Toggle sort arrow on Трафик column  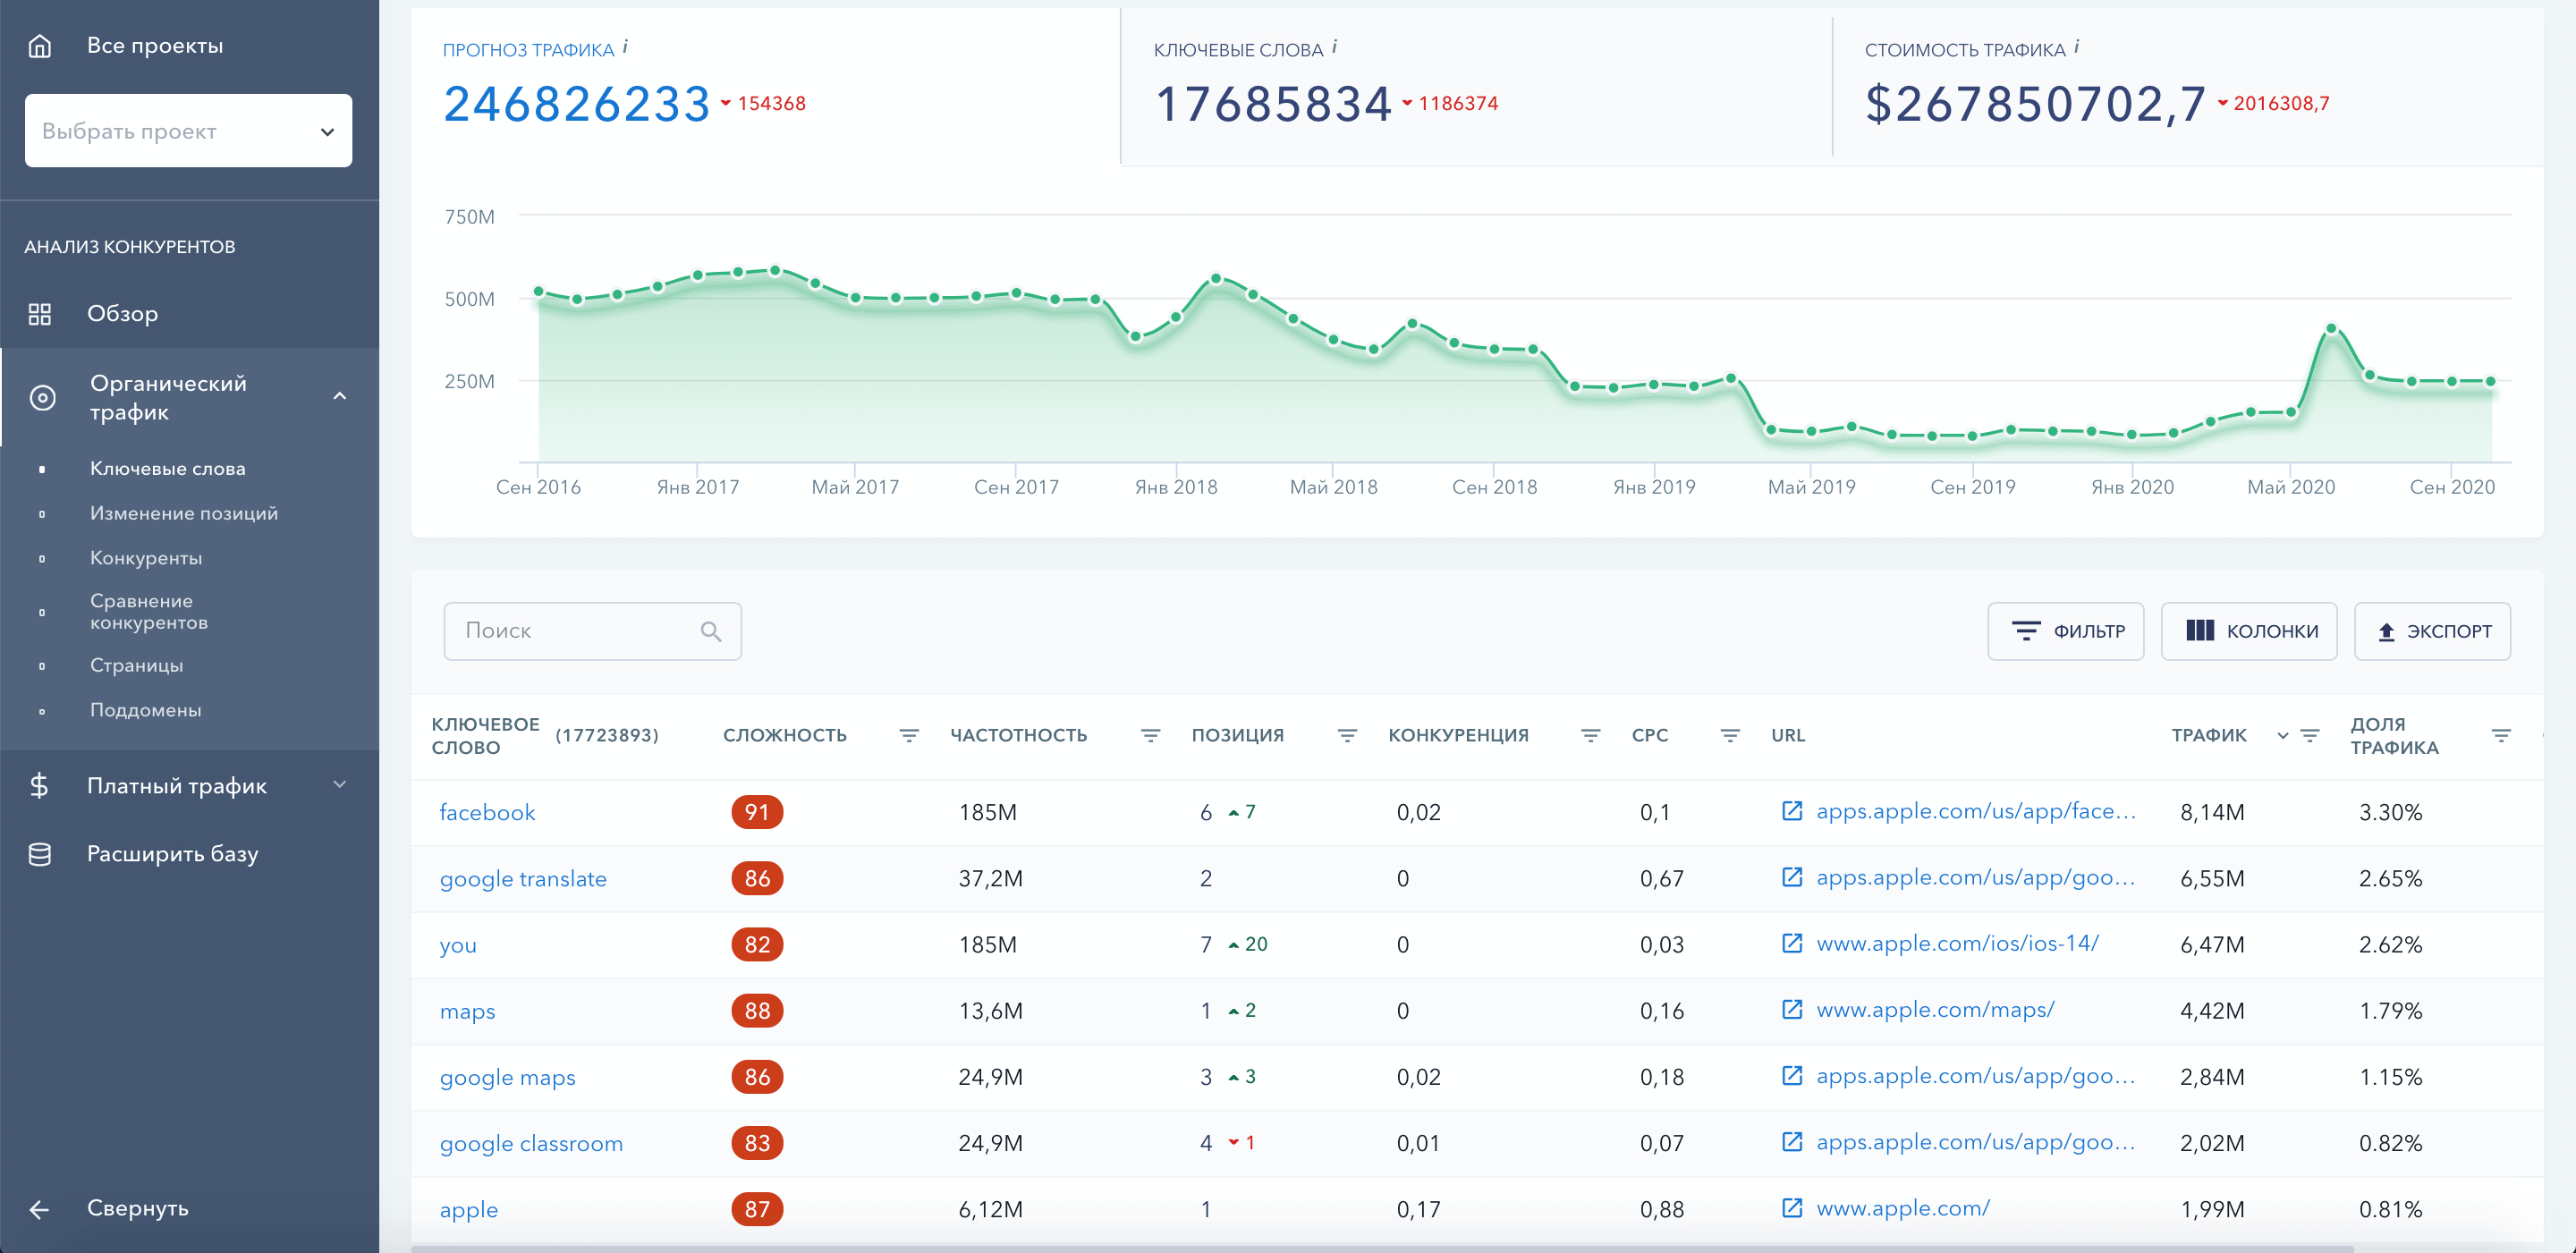pos(2282,735)
